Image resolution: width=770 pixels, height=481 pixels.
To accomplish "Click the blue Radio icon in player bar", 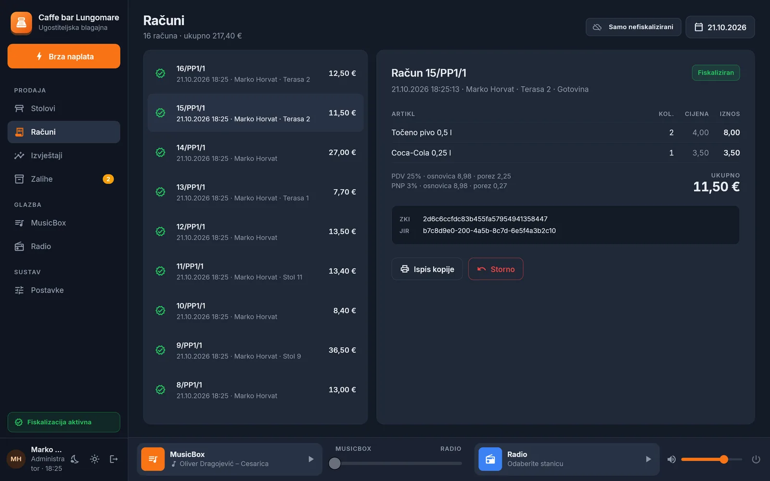I will pos(490,459).
